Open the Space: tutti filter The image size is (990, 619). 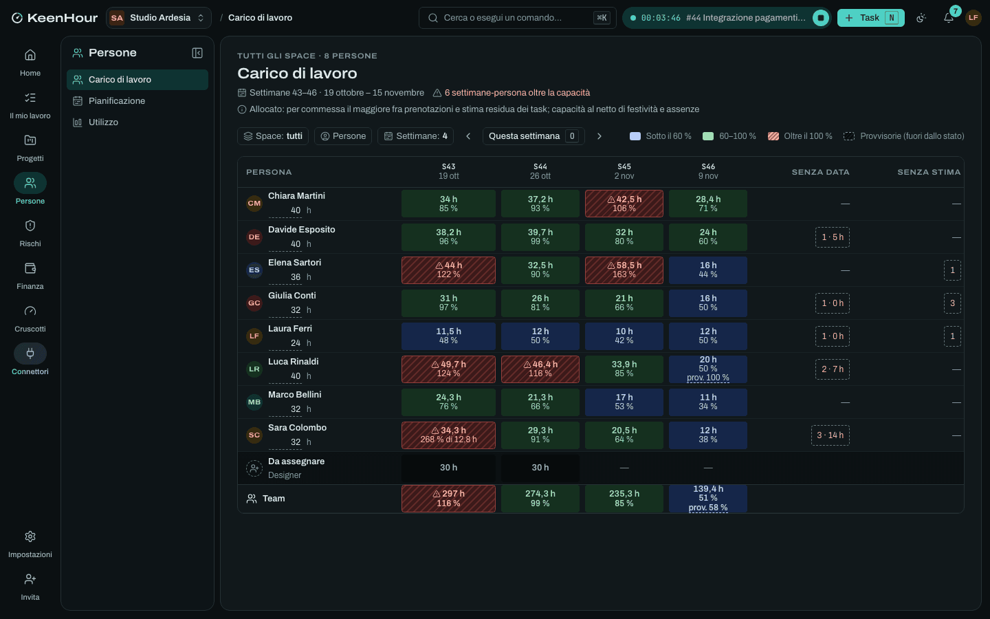click(x=273, y=136)
